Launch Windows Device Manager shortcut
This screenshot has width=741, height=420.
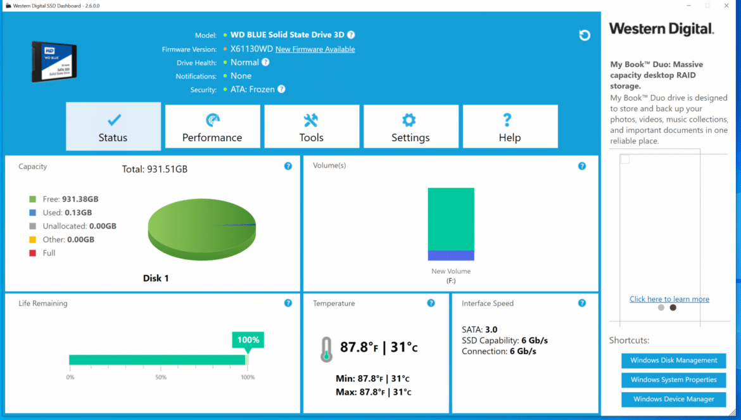673,399
